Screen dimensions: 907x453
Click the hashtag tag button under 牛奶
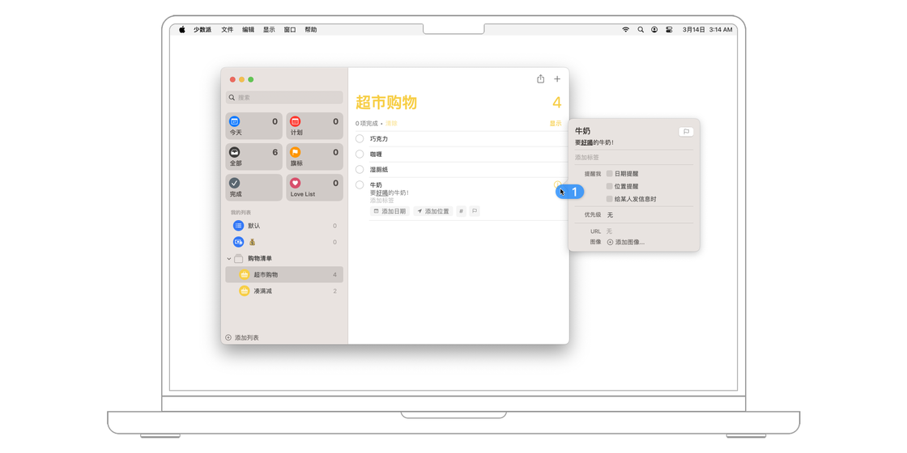461,211
